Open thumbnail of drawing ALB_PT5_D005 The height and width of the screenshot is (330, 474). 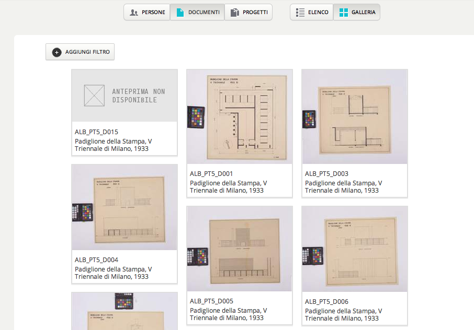(x=240, y=249)
